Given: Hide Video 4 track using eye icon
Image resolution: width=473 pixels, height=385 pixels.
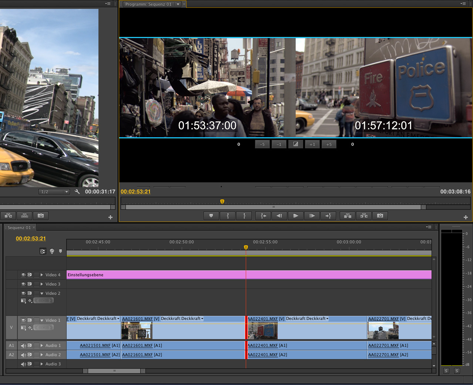Looking at the screenshot, I should [23, 275].
